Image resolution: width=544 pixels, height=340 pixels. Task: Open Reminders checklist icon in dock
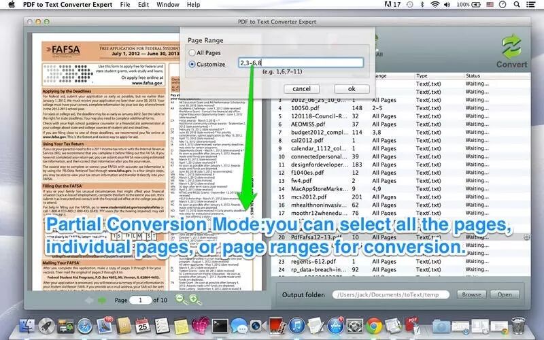[162, 326]
